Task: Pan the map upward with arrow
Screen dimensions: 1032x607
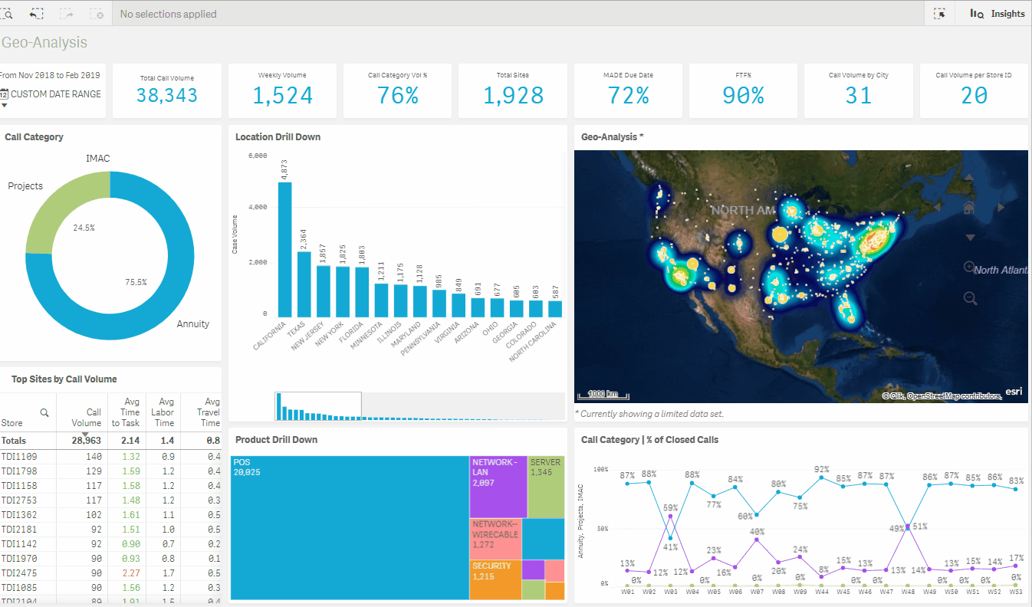Action: (x=969, y=178)
